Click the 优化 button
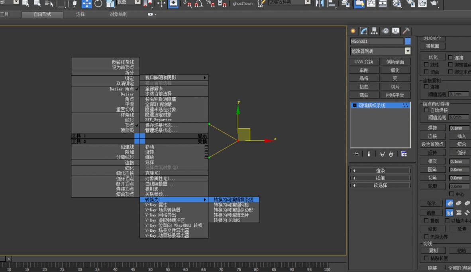Viewport: 471px width, 272px height. [x=433, y=57]
